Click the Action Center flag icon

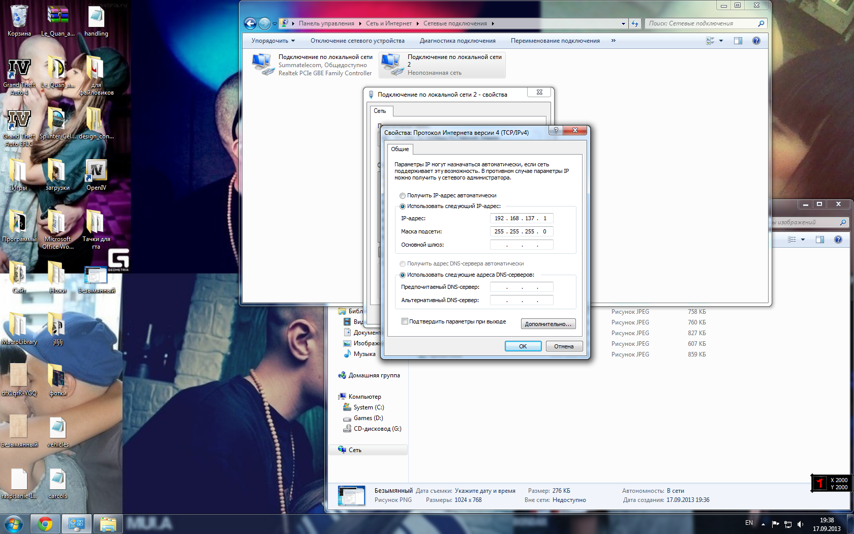[x=775, y=524]
